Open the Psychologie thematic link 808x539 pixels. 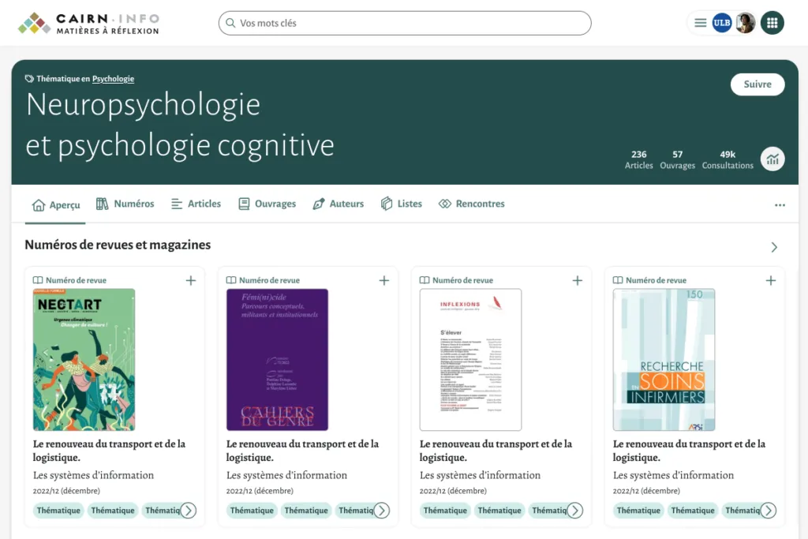(113, 79)
